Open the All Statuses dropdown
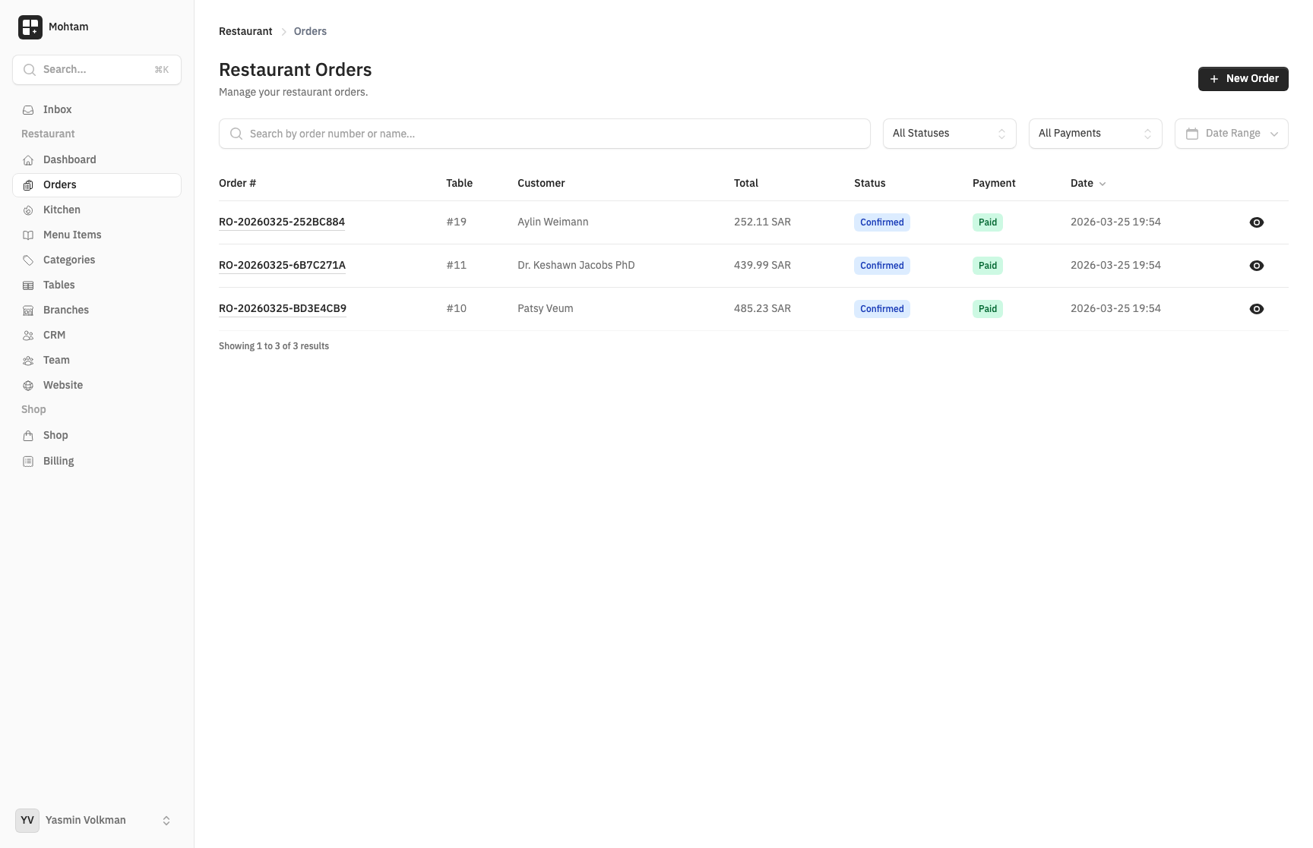 (948, 133)
